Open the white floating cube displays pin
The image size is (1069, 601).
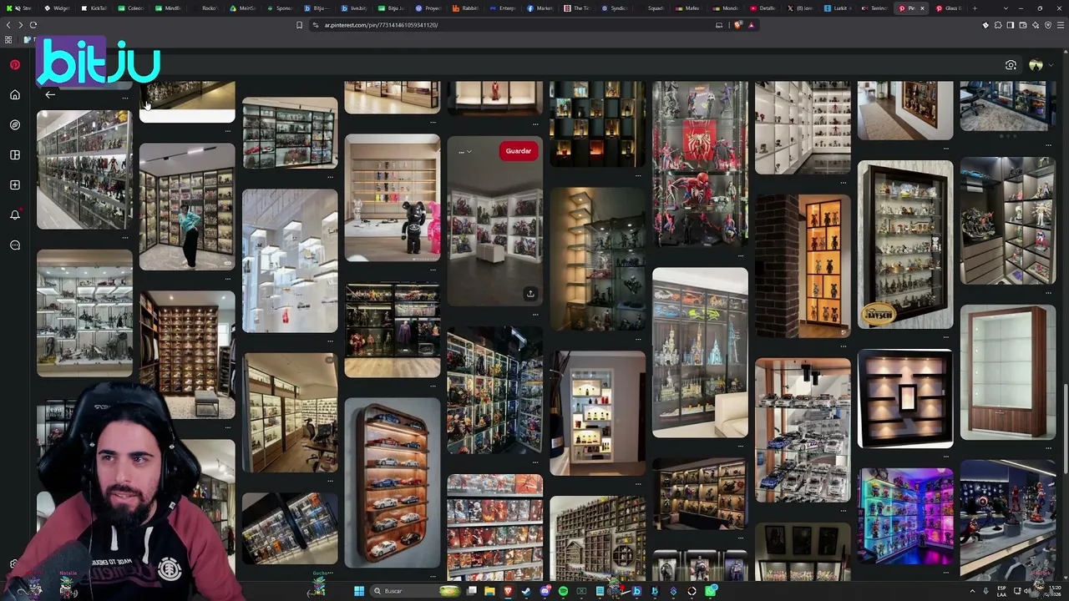coord(290,260)
